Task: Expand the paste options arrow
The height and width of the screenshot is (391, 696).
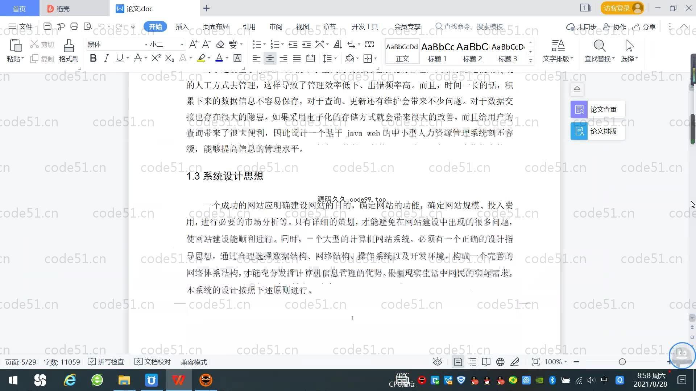Action: (22, 59)
